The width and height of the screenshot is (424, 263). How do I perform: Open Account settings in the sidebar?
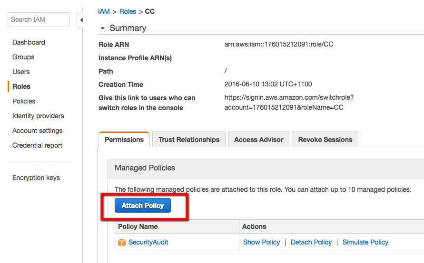(37, 131)
